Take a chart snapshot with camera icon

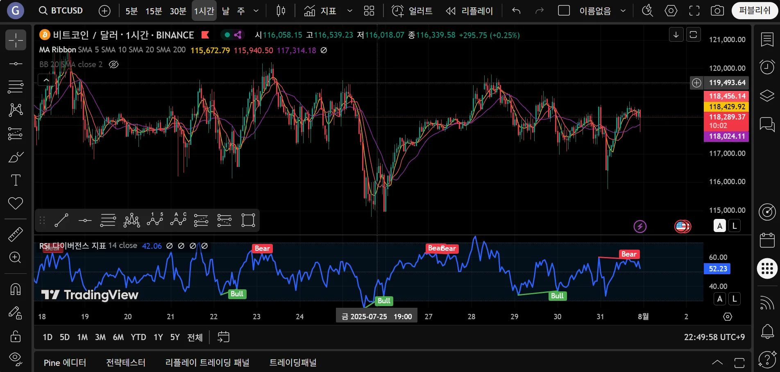click(717, 11)
